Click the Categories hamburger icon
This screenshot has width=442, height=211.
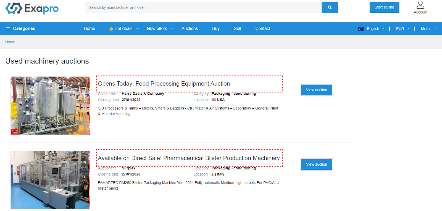8,29
